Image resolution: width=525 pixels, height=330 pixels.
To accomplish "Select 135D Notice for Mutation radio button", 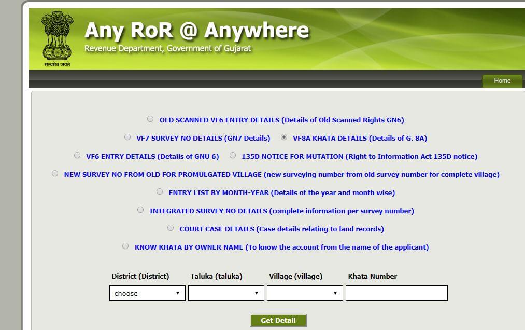I will [x=233, y=155].
